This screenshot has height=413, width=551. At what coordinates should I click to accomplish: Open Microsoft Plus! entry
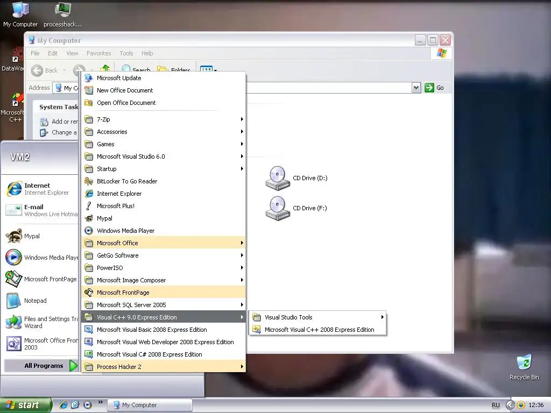click(x=164, y=206)
